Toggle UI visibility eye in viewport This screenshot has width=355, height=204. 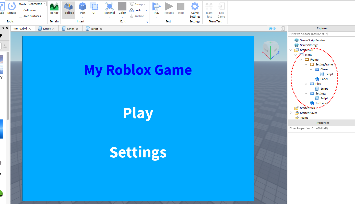pos(273,29)
